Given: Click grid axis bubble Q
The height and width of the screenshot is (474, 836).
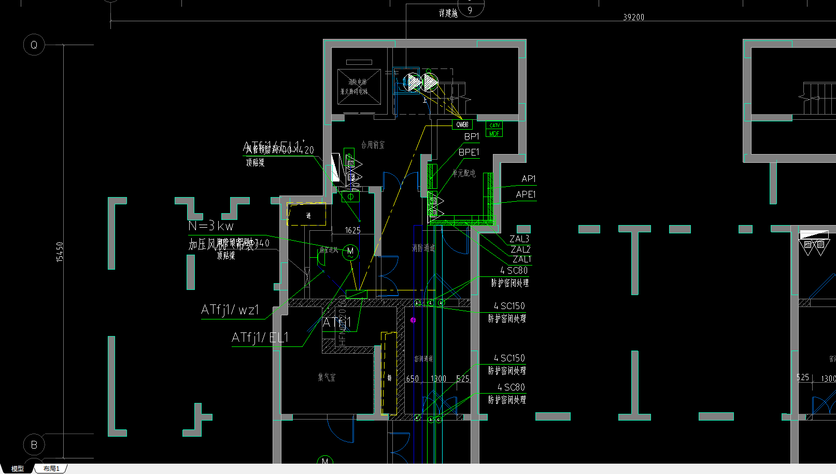Looking at the screenshot, I should (x=34, y=45).
